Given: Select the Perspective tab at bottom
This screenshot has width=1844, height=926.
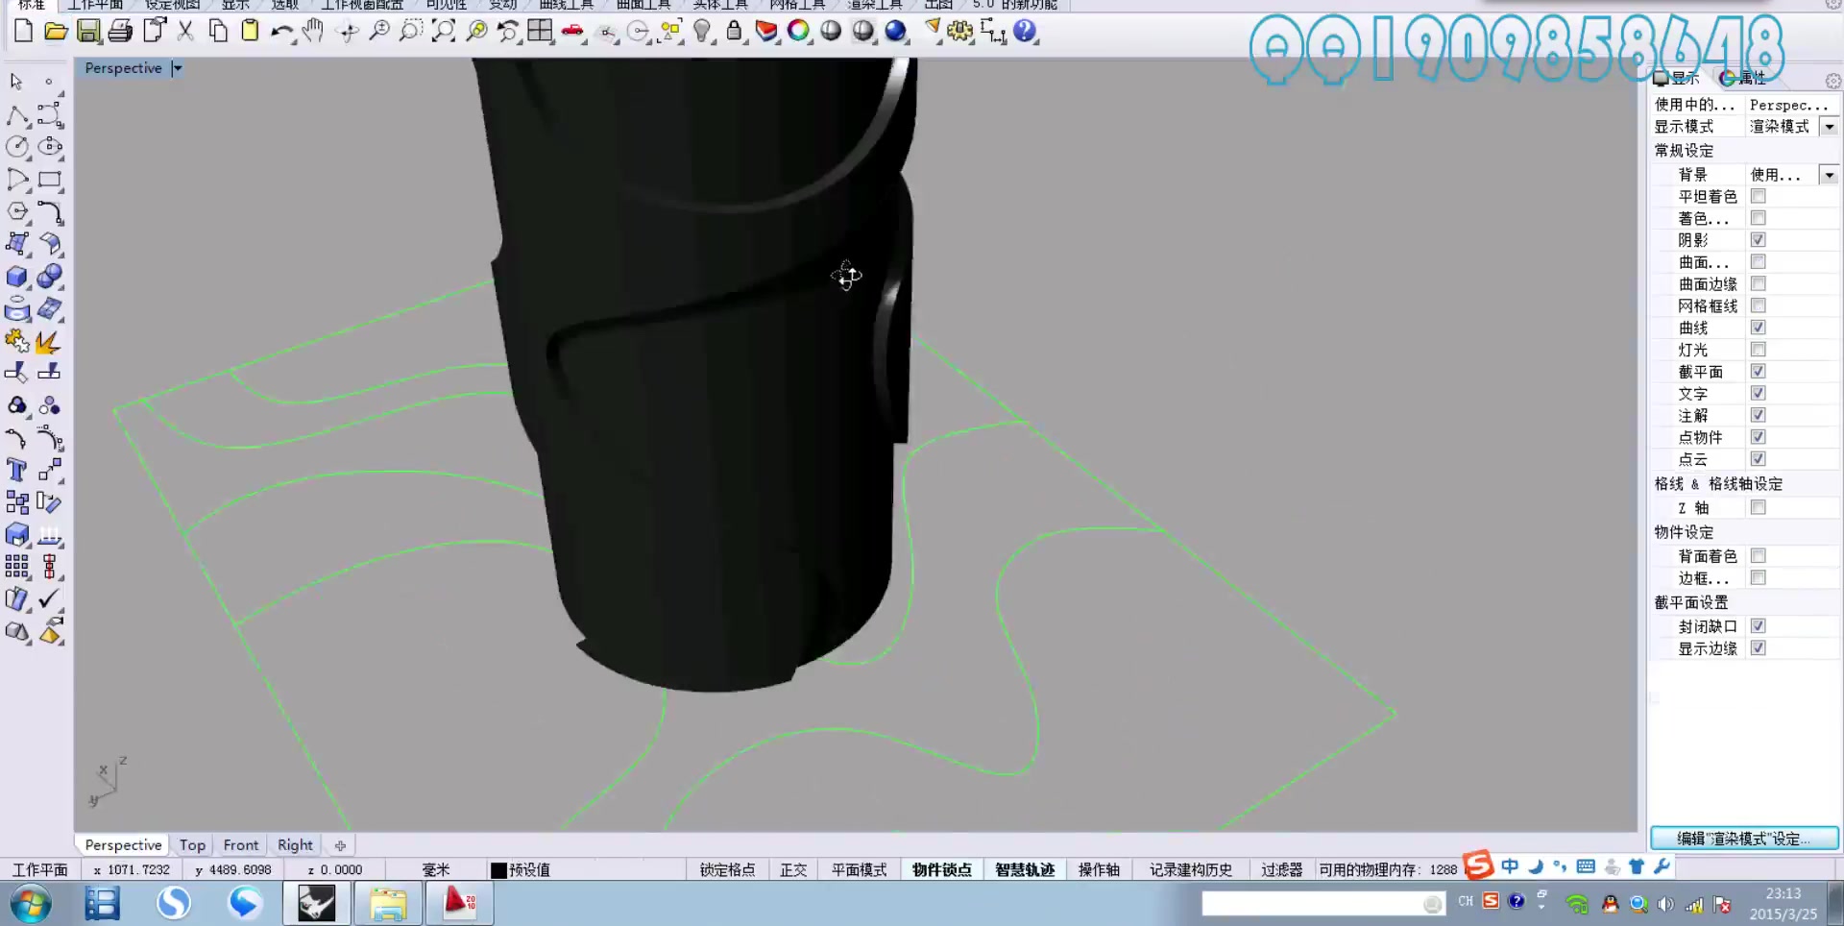Looking at the screenshot, I should 123,845.
